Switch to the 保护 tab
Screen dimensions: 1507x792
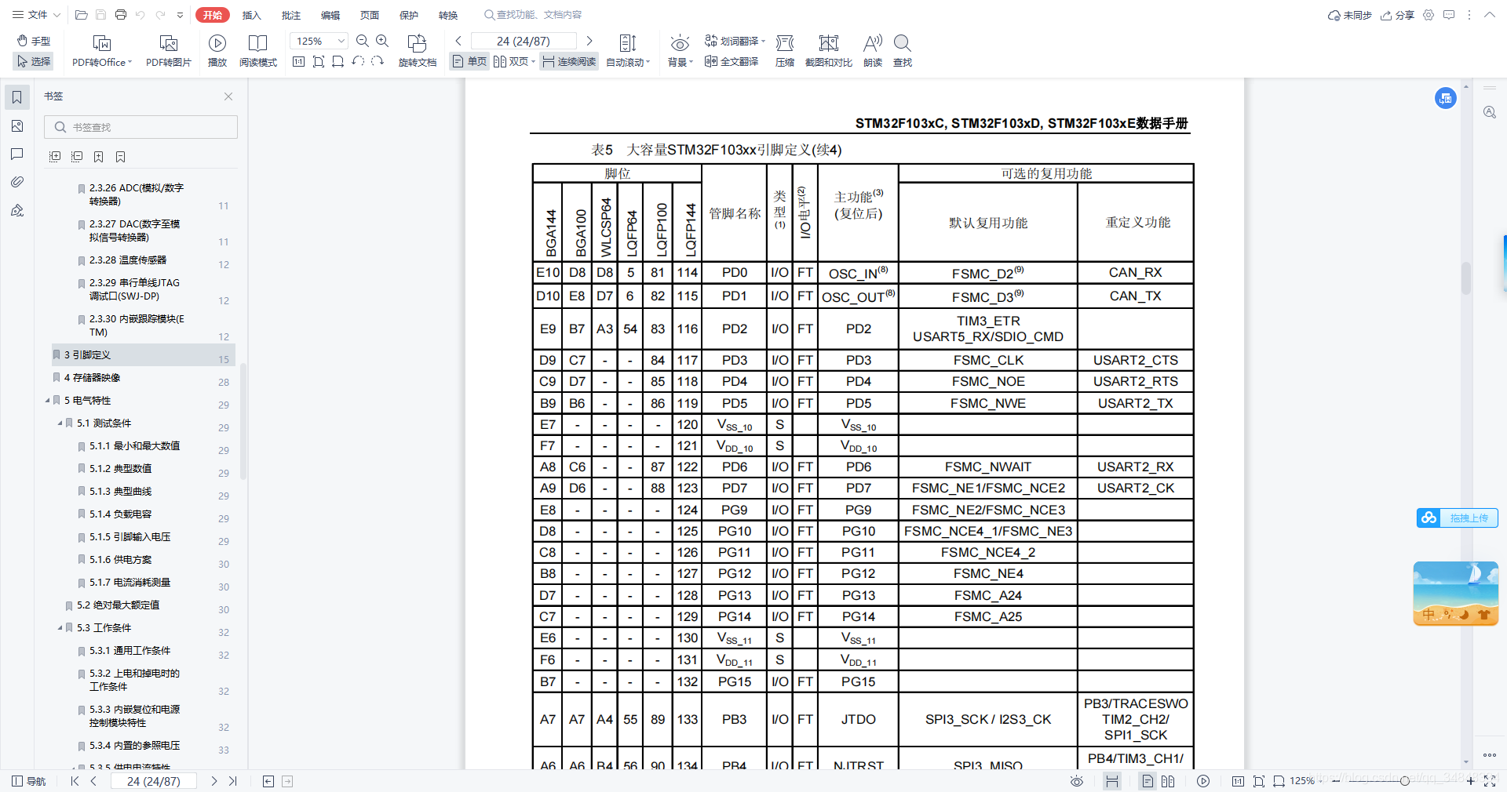click(x=408, y=15)
